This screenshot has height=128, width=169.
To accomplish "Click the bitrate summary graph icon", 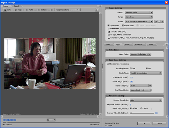I will [109, 38].
